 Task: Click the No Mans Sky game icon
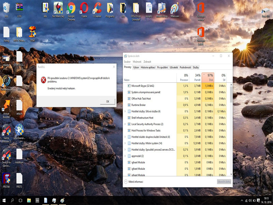click(58, 8)
